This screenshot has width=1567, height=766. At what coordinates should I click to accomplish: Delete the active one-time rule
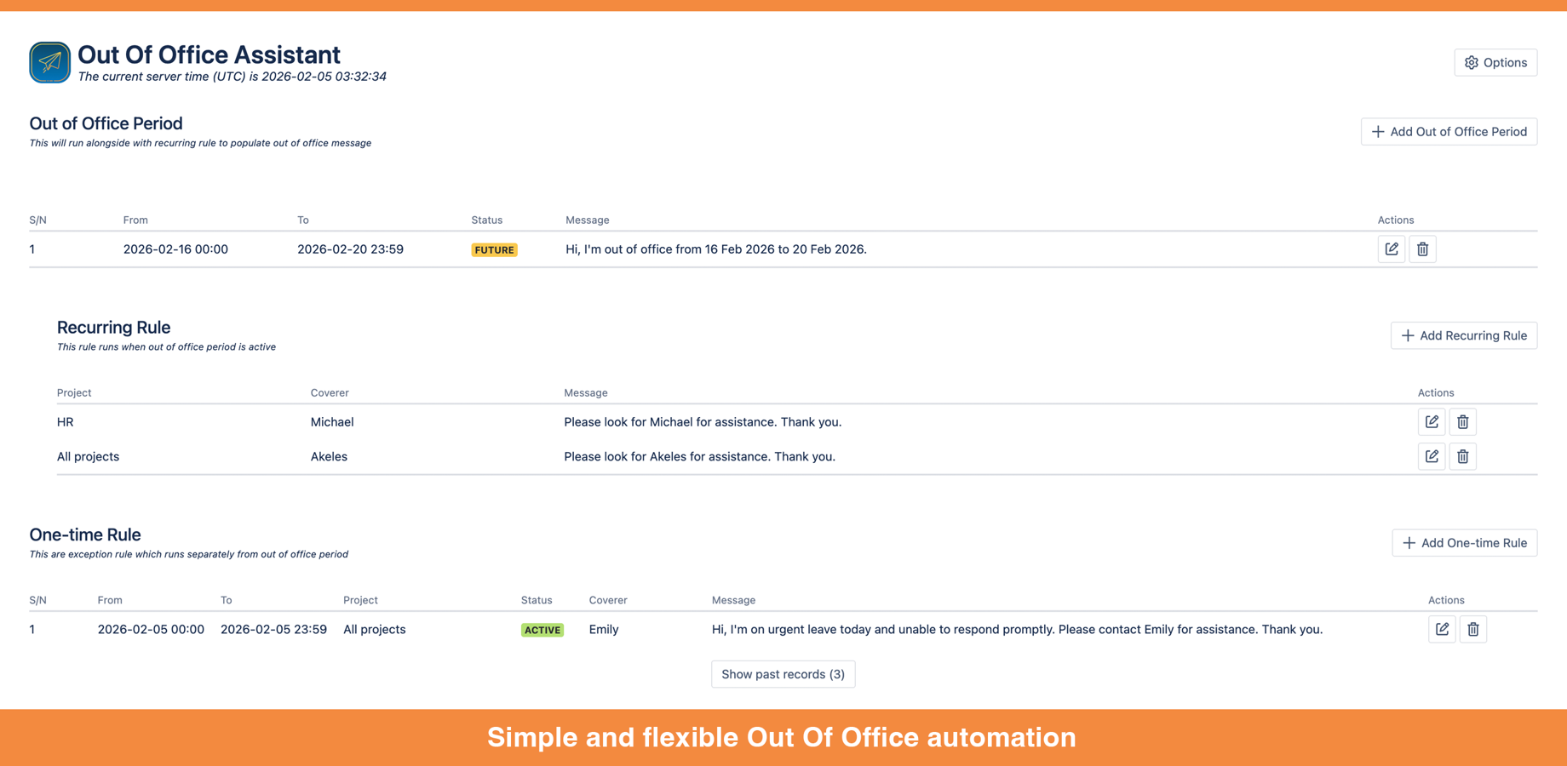[x=1473, y=629]
